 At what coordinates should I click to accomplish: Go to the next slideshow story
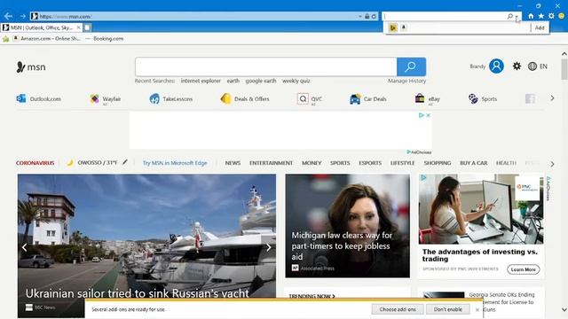[268, 247]
